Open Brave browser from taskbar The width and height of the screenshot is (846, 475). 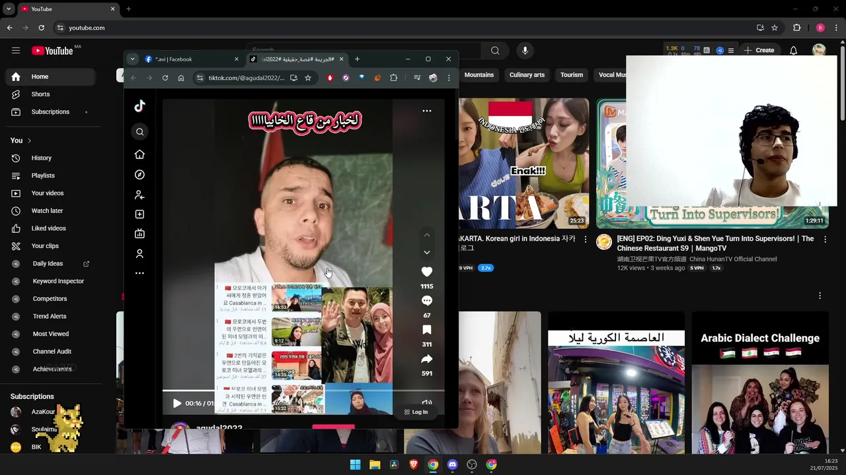[414, 464]
